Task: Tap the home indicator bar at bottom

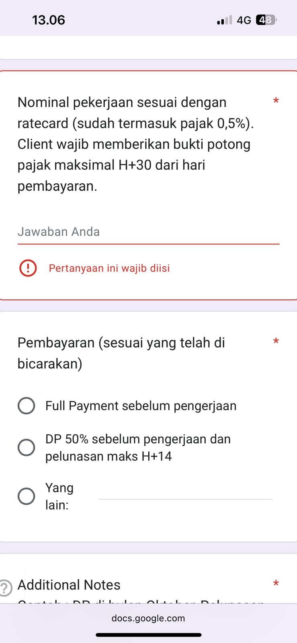Action: pyautogui.click(x=148, y=635)
